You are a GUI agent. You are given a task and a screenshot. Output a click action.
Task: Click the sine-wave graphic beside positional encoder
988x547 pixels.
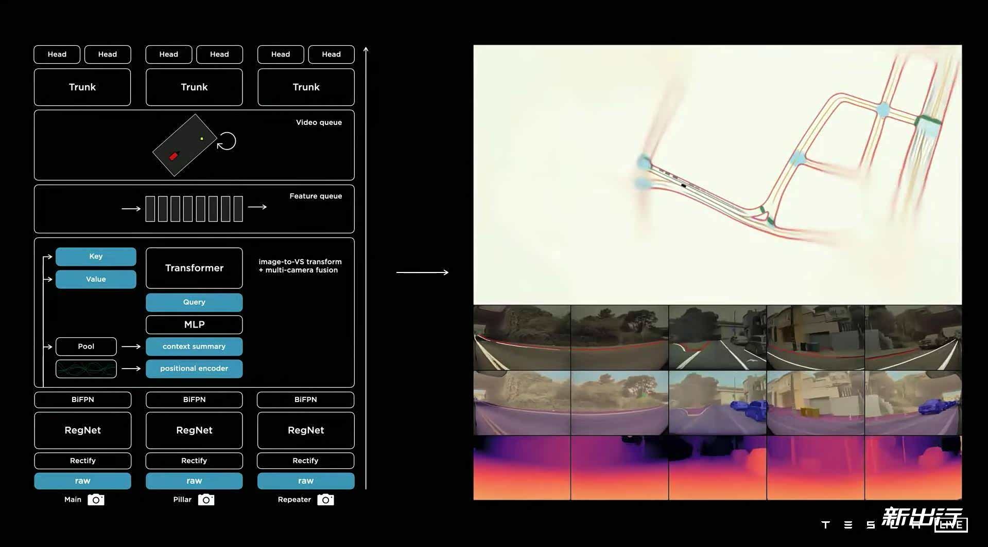[86, 369]
